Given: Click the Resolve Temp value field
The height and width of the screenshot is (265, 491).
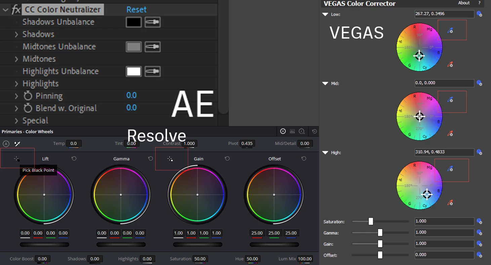Looking at the screenshot, I should coord(74,144).
